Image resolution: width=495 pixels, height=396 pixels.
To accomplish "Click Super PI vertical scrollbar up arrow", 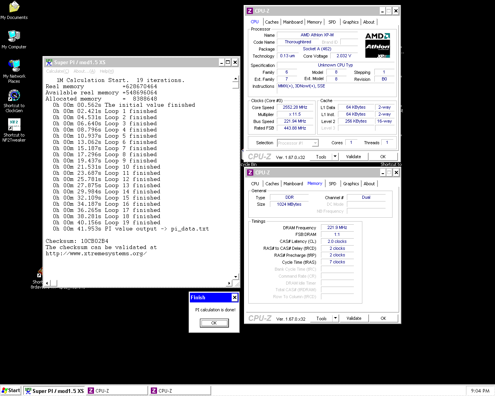I will [x=236, y=79].
